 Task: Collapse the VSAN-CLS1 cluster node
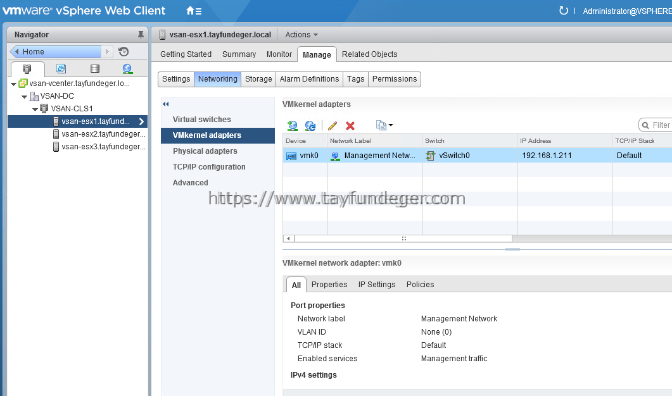pyautogui.click(x=35, y=109)
